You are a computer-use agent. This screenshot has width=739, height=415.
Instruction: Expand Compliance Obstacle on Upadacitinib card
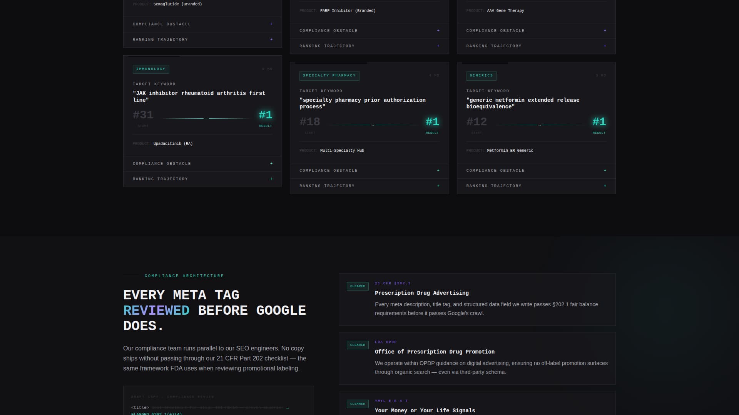pos(202,164)
